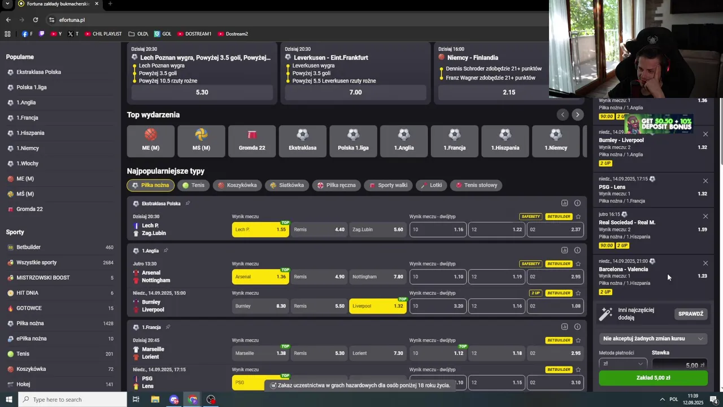The height and width of the screenshot is (407, 723).
Task: Switch to the Tenis stołowy tab
Action: point(476,185)
